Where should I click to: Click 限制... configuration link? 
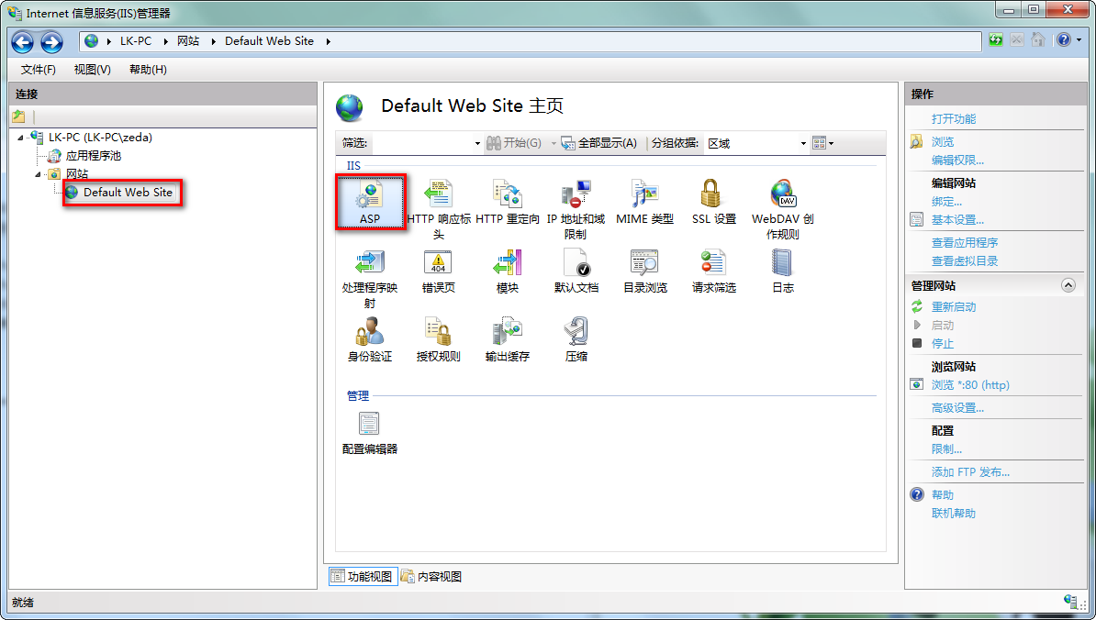pyautogui.click(x=946, y=448)
